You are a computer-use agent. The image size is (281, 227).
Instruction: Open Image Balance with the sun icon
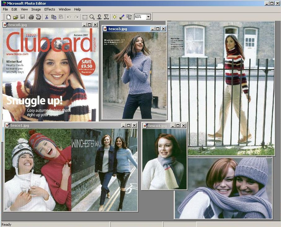(x=115, y=17)
